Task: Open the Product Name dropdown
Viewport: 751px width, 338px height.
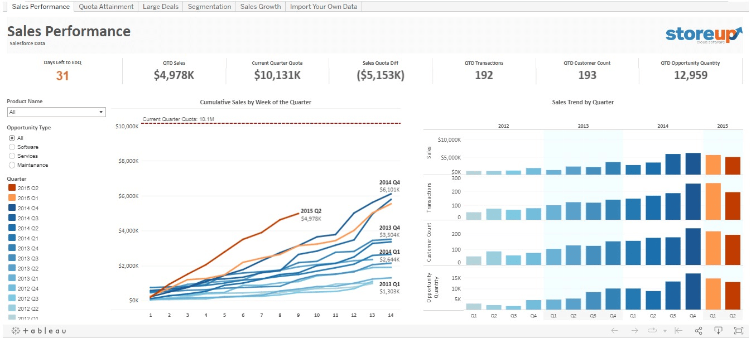Action: 56,112
